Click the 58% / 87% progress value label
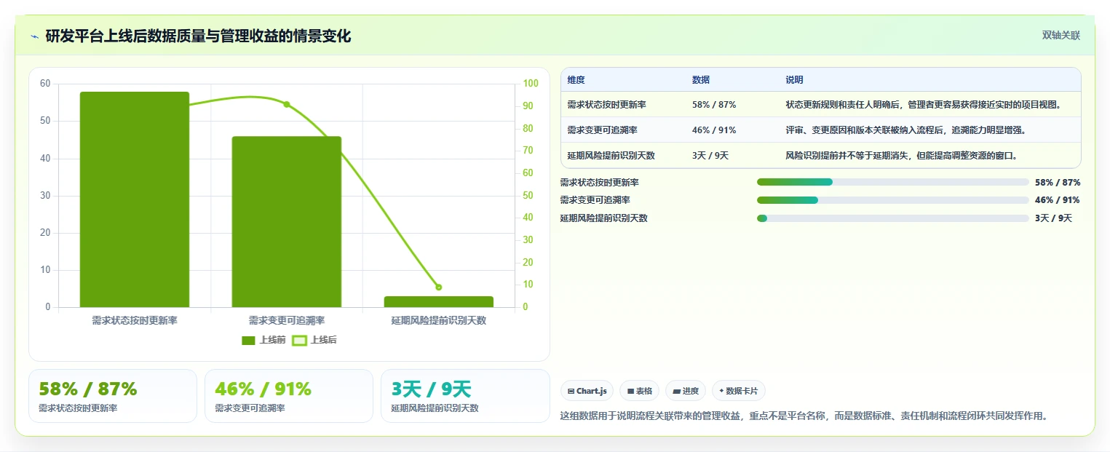Screen dimensions: 1110x452 tap(1058, 183)
